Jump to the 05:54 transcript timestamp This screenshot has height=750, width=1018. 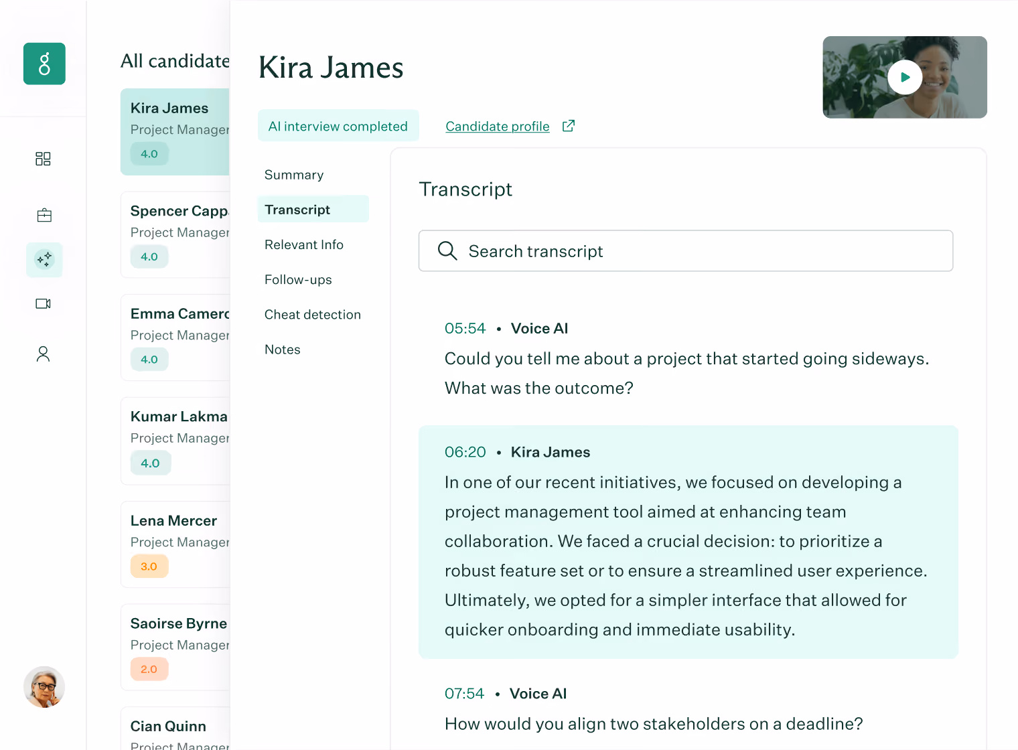tap(465, 328)
